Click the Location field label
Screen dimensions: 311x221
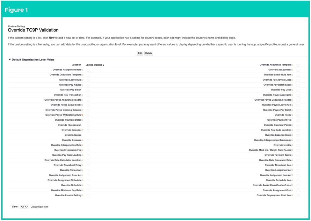pyautogui.click(x=76, y=65)
